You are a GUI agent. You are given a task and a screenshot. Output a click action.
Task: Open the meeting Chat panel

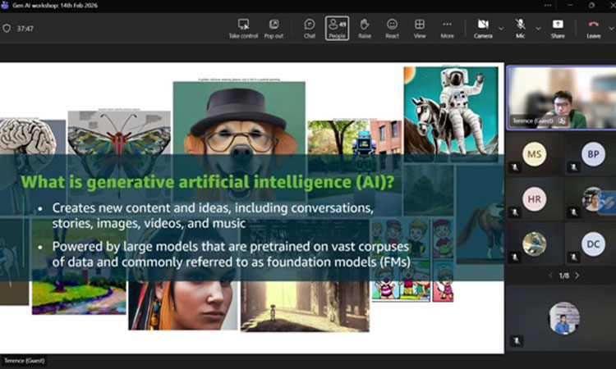tap(310, 28)
